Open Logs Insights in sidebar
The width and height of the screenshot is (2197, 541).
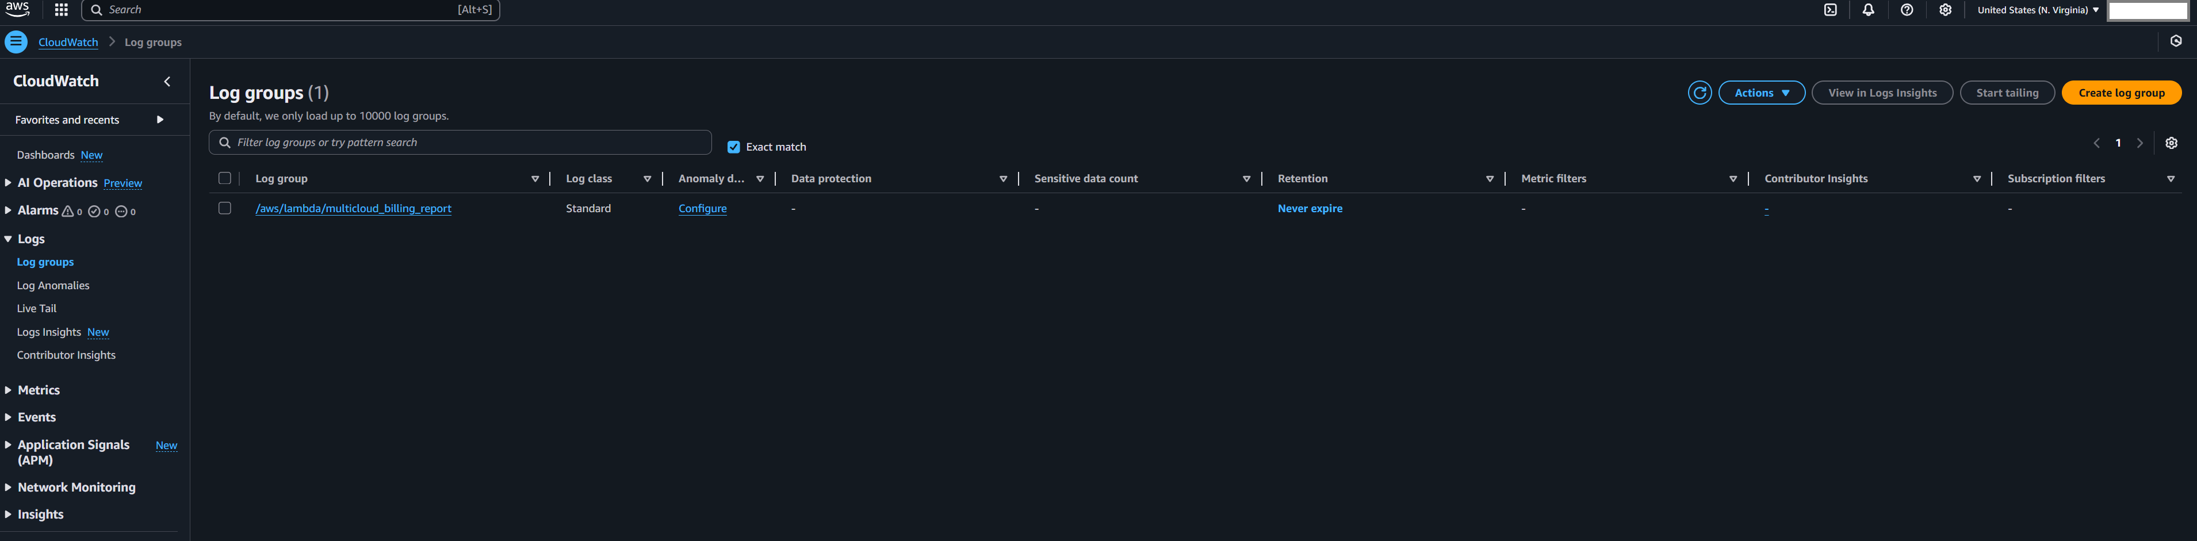tap(49, 332)
